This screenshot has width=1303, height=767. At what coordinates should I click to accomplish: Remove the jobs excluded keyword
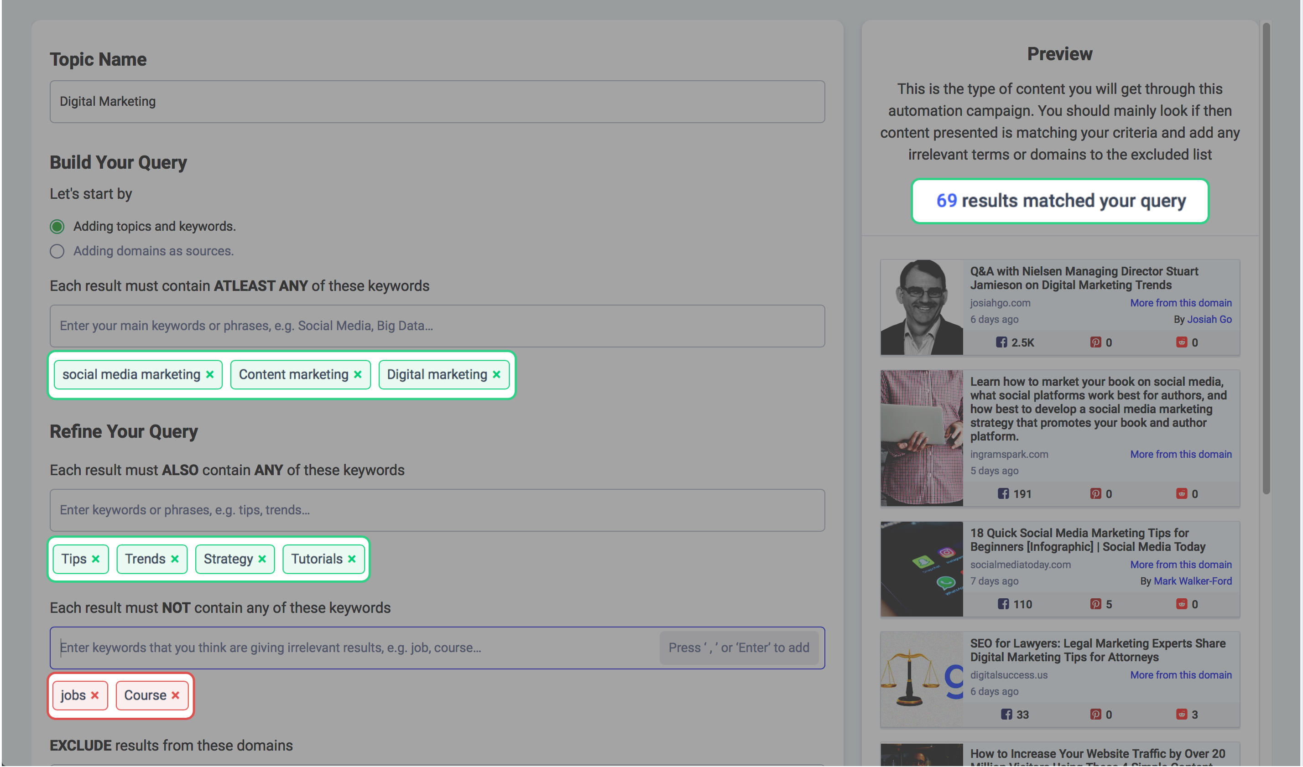tap(94, 696)
